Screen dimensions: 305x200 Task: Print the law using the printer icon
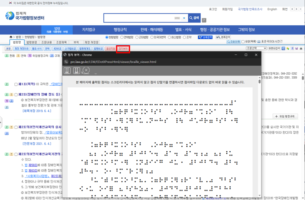tap(301, 49)
